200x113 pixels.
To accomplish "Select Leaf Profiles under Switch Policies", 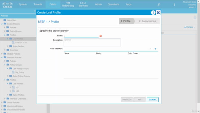I will click(18, 39).
